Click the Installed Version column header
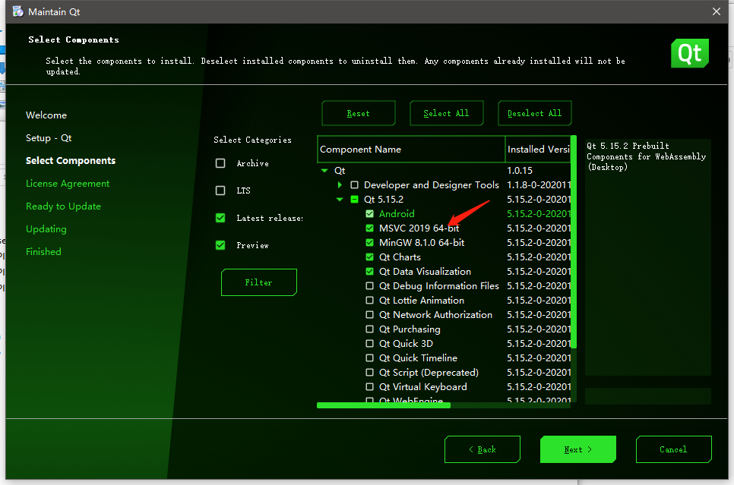The width and height of the screenshot is (734, 485). point(538,150)
